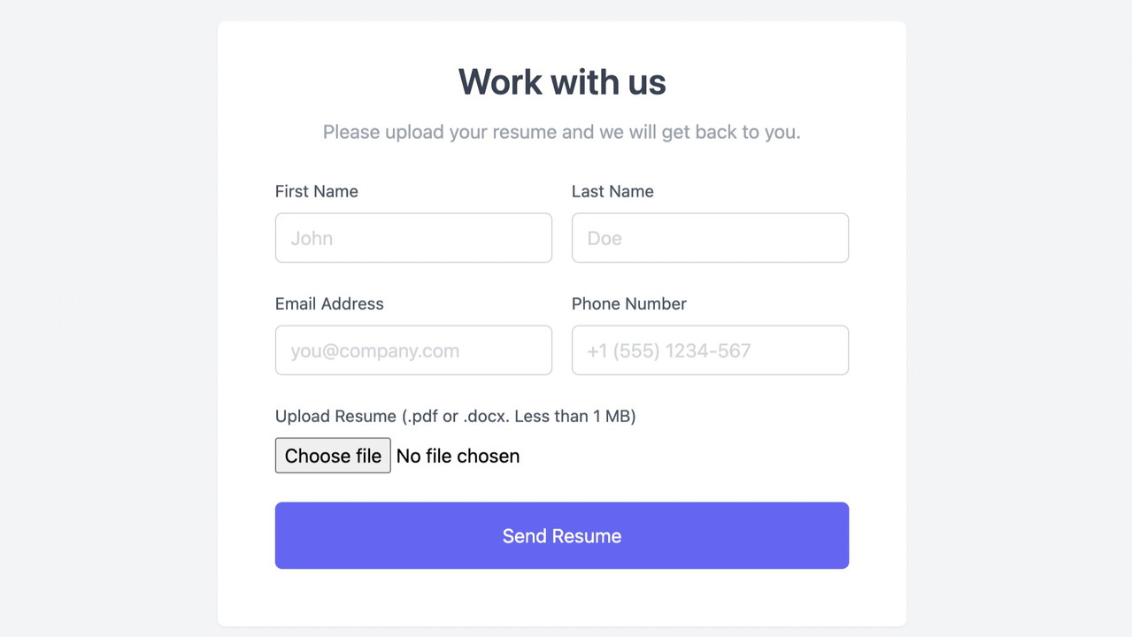Click the "No file chosen" text

(x=458, y=457)
